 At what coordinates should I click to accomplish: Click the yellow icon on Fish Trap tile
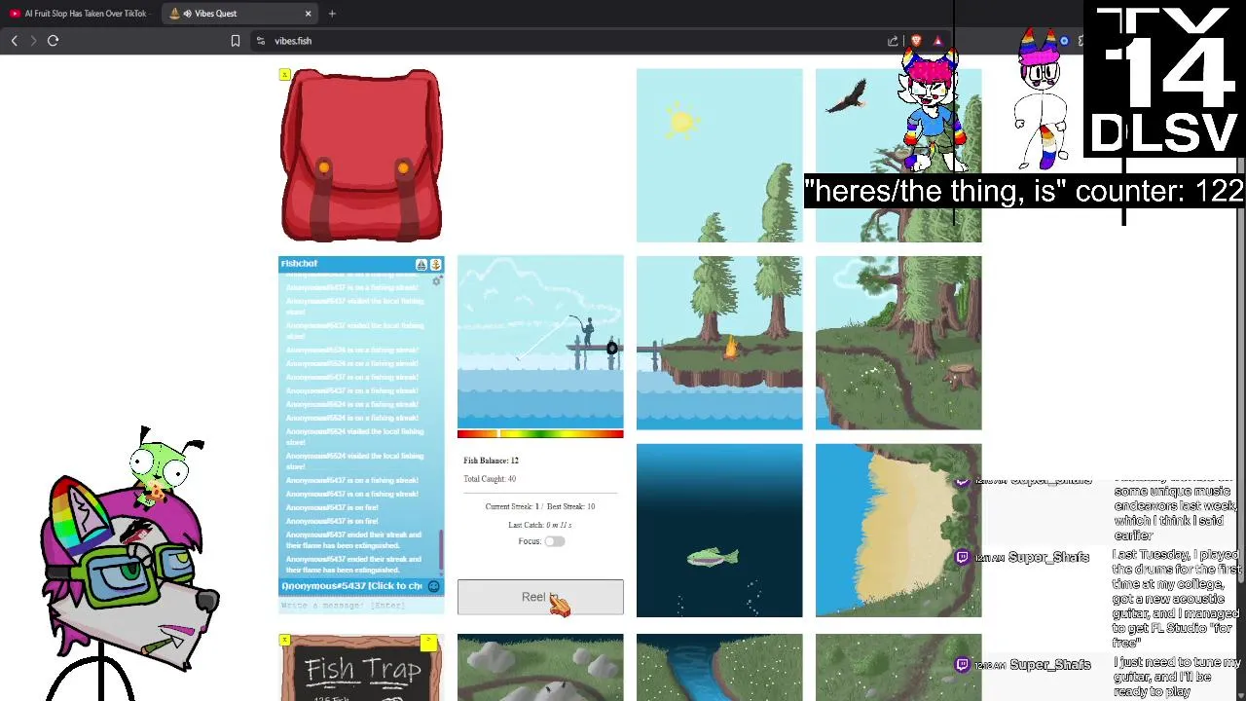[428, 643]
